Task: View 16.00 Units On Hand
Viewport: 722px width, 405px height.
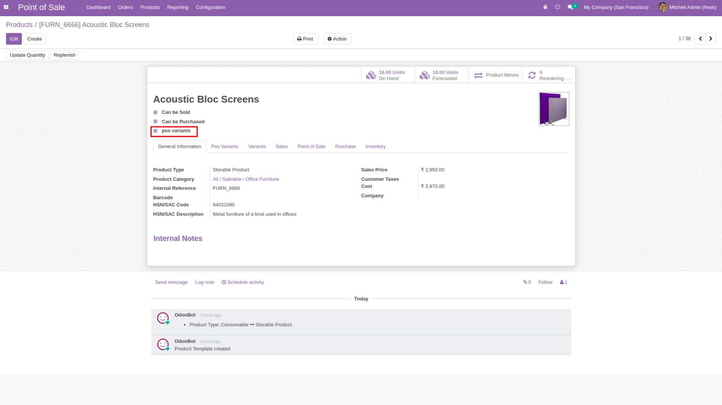Action: 388,75
